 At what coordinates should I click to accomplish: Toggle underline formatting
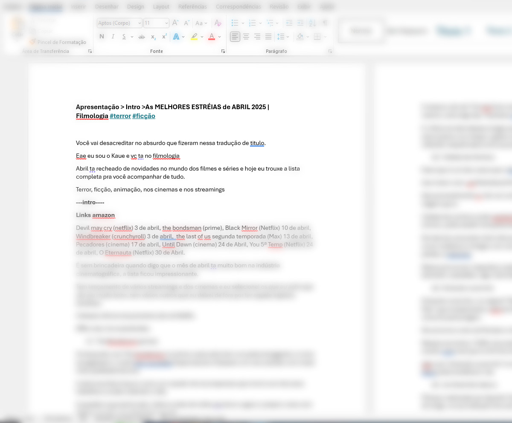pyautogui.click(x=124, y=37)
